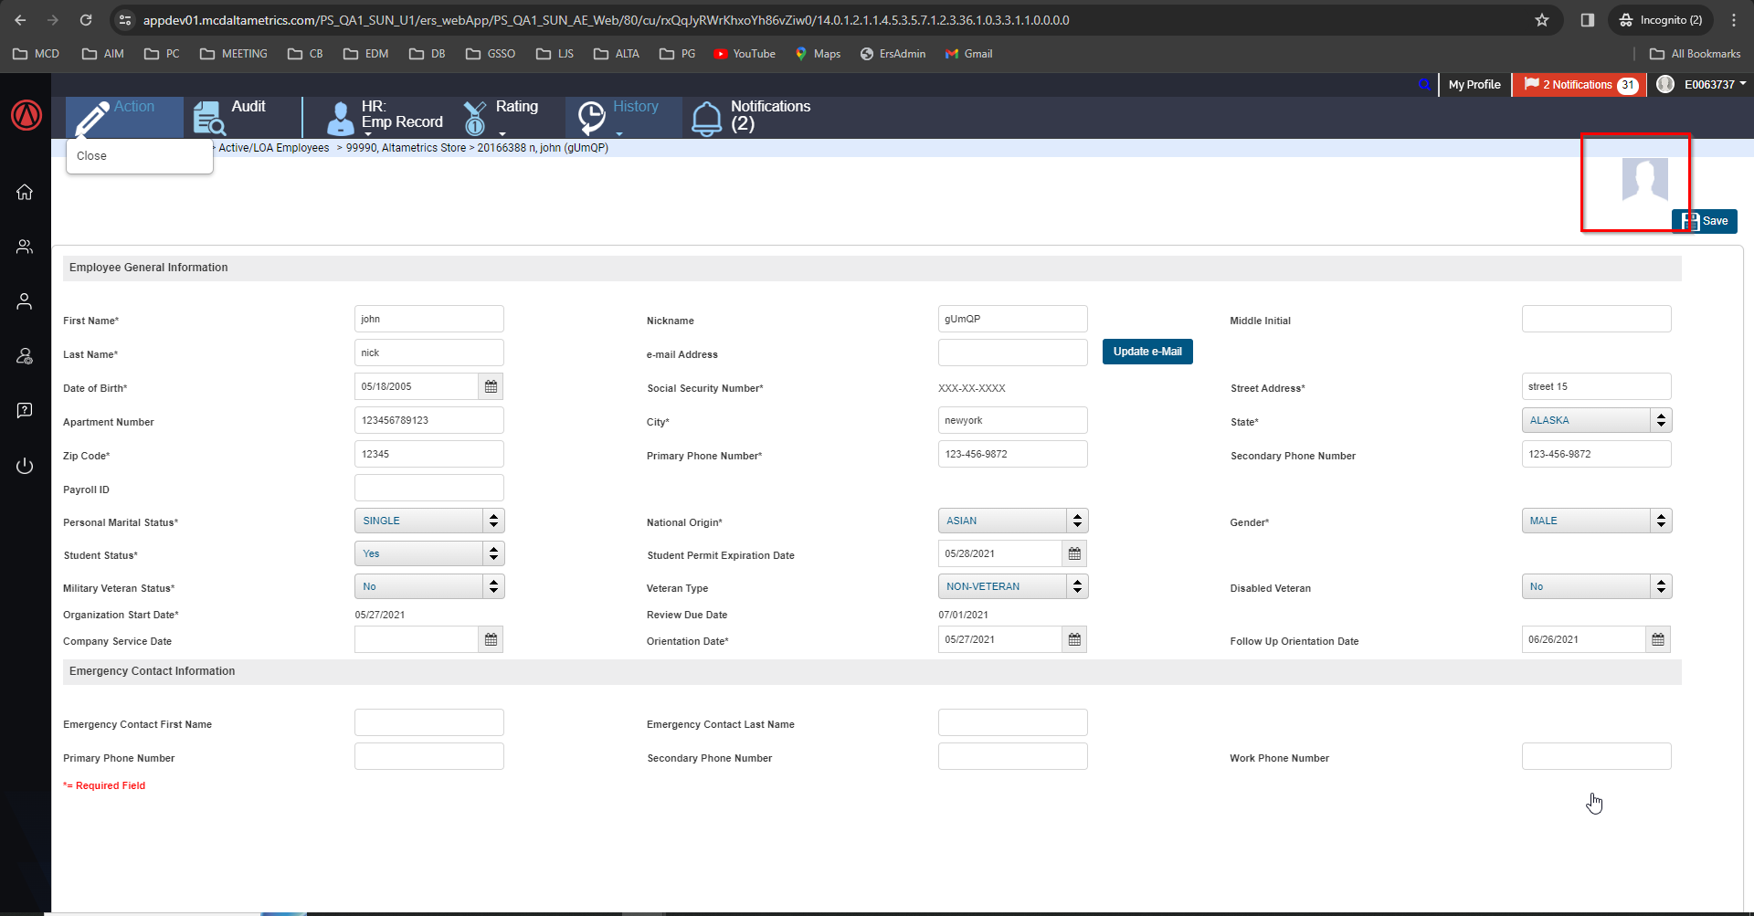This screenshot has width=1754, height=916.
Task: Click the home icon in left sidebar
Action: [25, 192]
